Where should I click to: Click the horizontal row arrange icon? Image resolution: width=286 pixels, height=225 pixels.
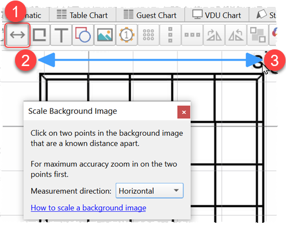pyautogui.click(x=192, y=35)
